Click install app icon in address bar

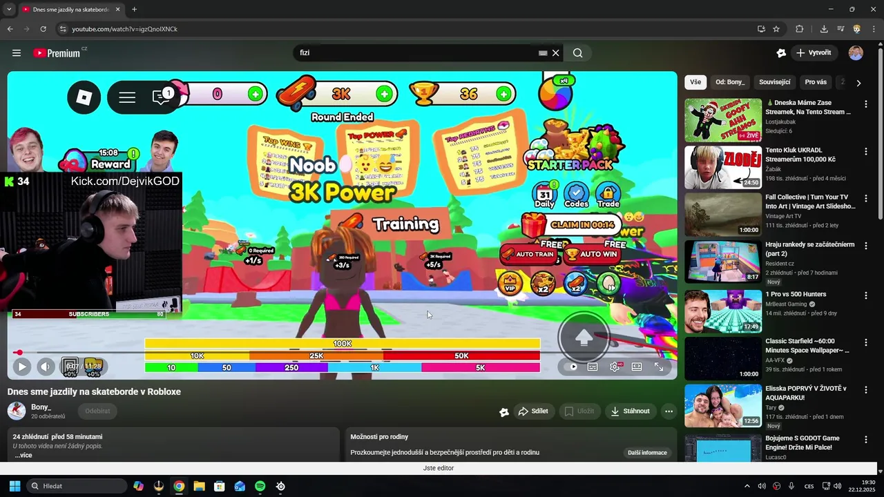pos(761,29)
